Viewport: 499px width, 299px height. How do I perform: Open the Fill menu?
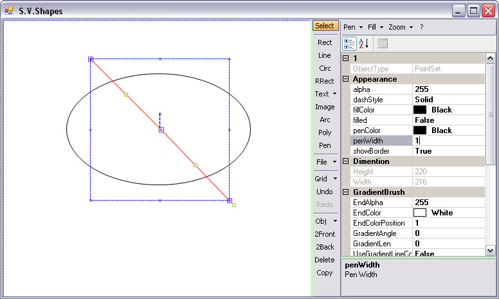[x=375, y=27]
